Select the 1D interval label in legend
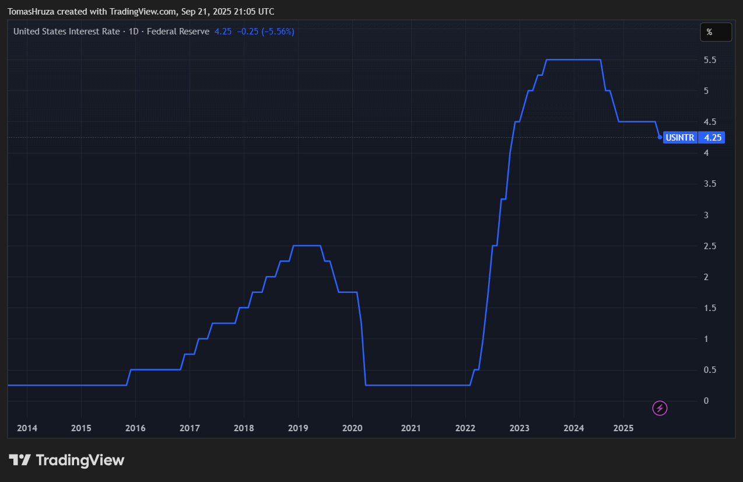743x482 pixels. click(x=134, y=32)
